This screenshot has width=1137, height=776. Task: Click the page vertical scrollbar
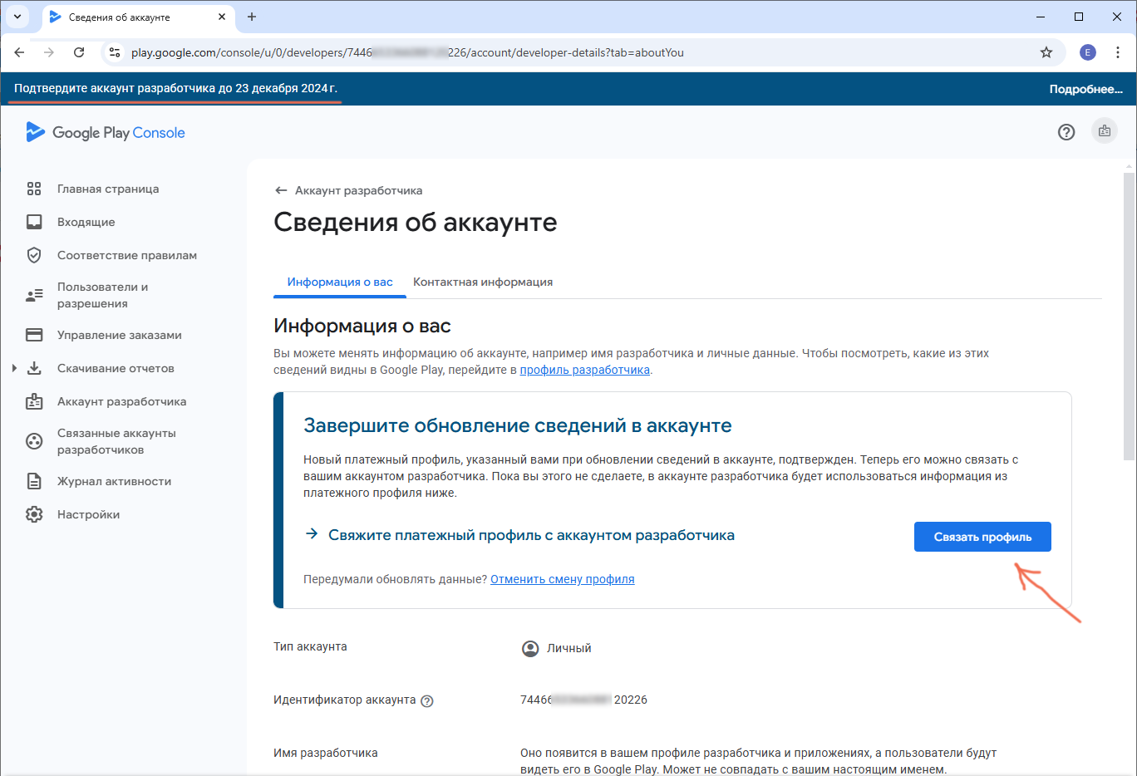coord(1129,316)
